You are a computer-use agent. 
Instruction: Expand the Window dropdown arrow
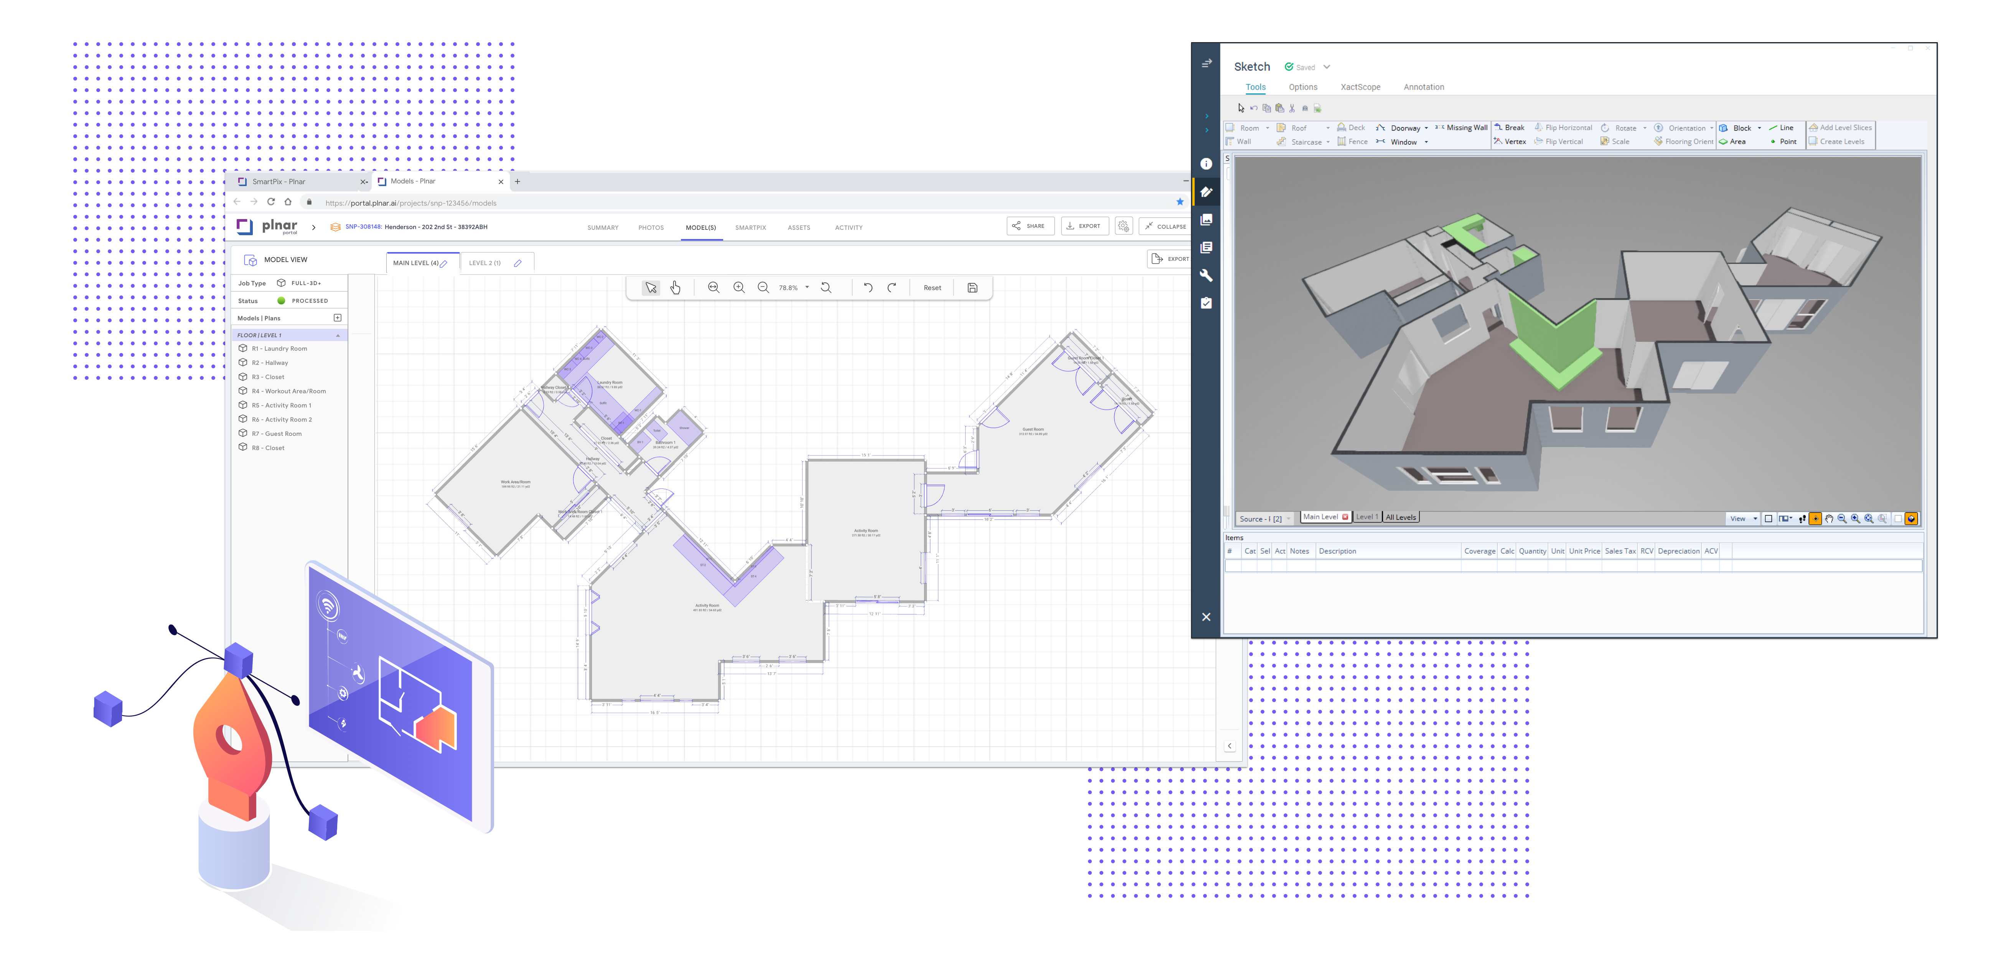[x=1426, y=142]
